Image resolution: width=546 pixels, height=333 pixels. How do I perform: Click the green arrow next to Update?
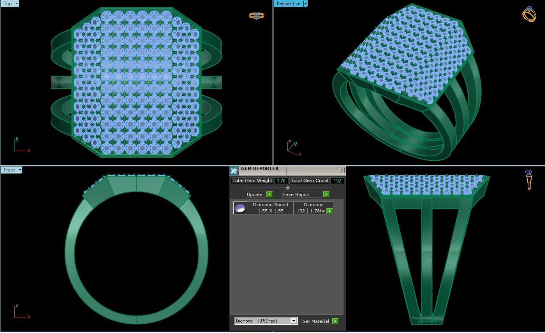pyautogui.click(x=269, y=194)
